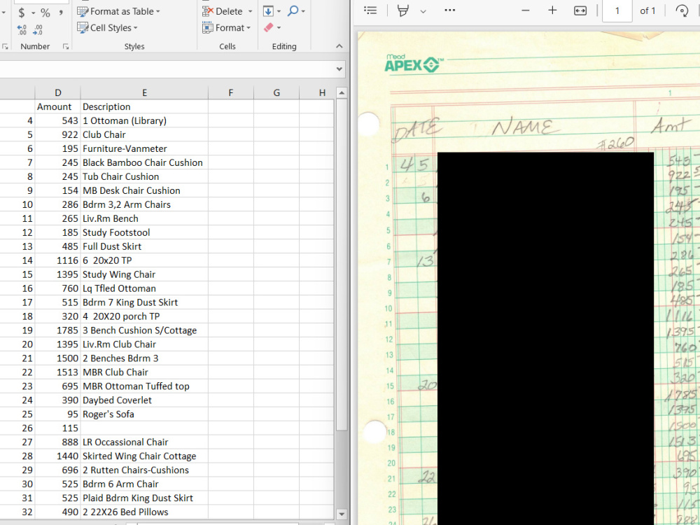Select cell 'Skirted Wing Chair Cottage'
This screenshot has height=525, width=700.
(145, 456)
